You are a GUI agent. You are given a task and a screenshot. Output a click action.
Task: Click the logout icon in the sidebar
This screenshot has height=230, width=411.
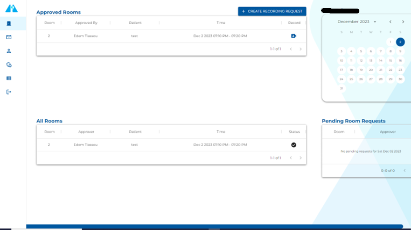(9, 92)
